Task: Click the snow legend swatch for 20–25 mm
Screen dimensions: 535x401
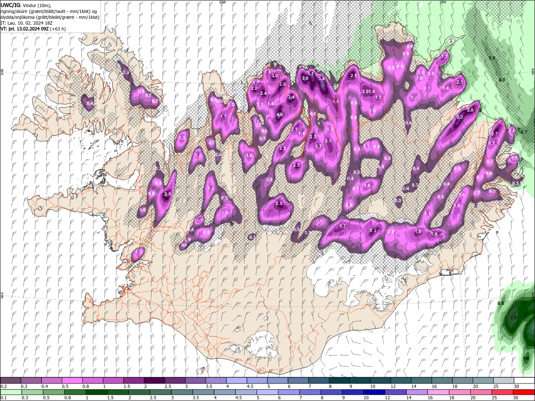Action: [x=483, y=381]
